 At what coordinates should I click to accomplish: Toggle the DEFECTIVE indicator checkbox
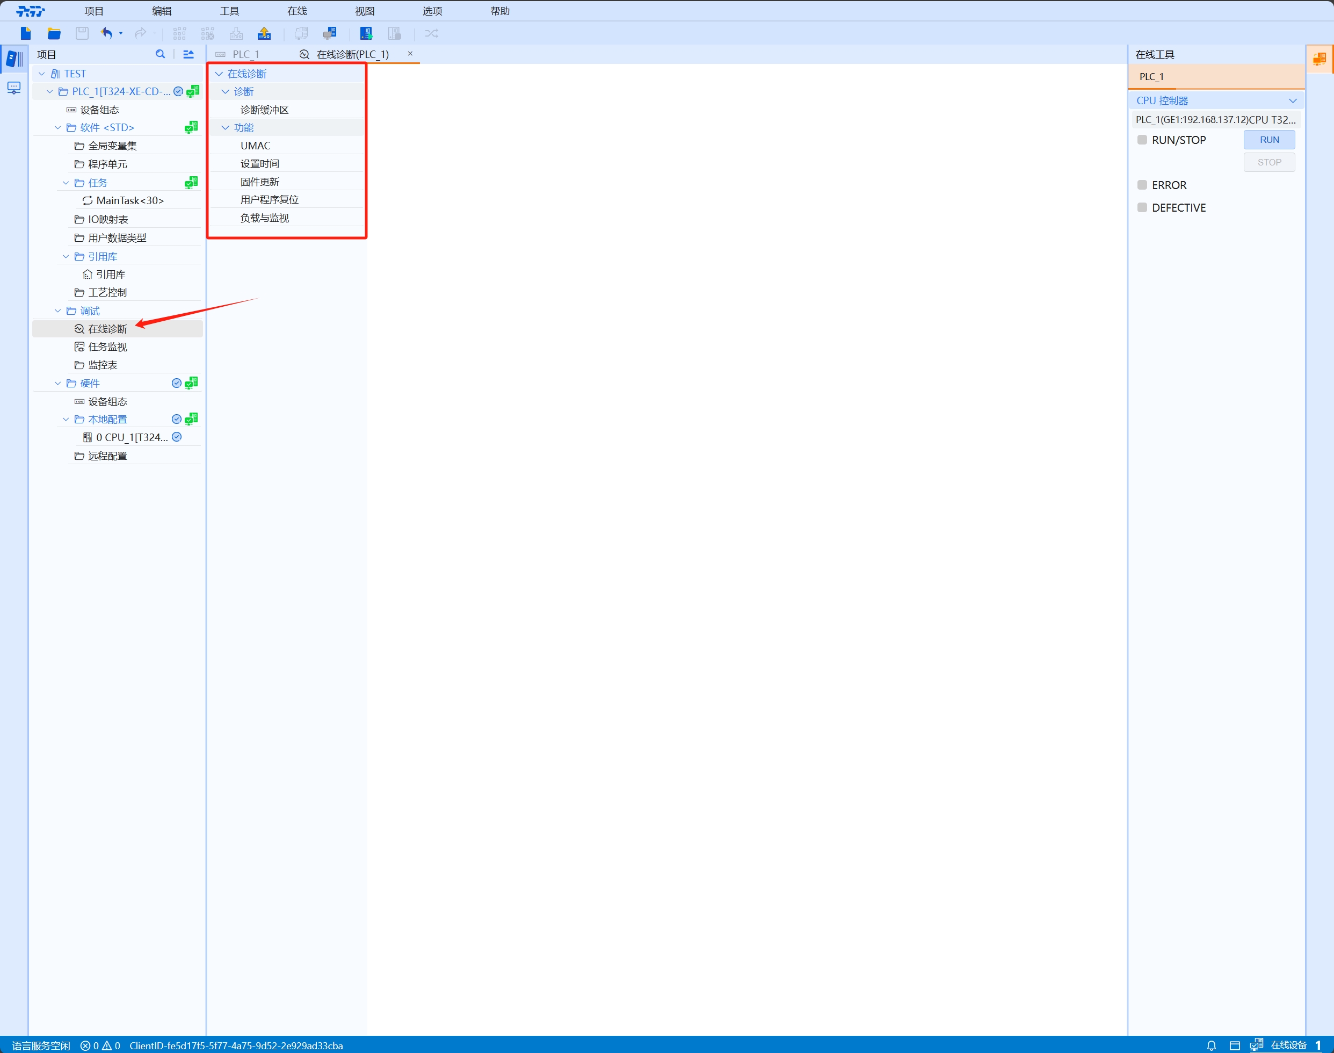[1142, 208]
